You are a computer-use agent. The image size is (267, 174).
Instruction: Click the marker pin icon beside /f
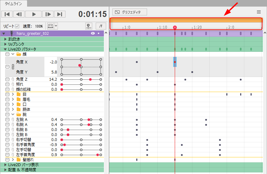89,26
